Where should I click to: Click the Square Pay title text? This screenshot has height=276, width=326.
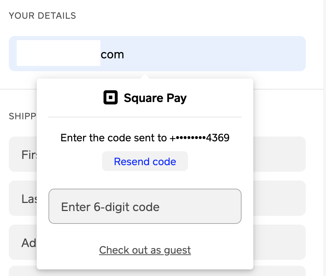click(155, 98)
